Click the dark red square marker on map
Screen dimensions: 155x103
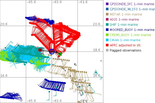coord(40,50)
